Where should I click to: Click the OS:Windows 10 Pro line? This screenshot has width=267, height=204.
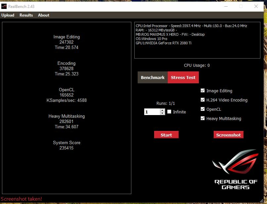point(152,39)
